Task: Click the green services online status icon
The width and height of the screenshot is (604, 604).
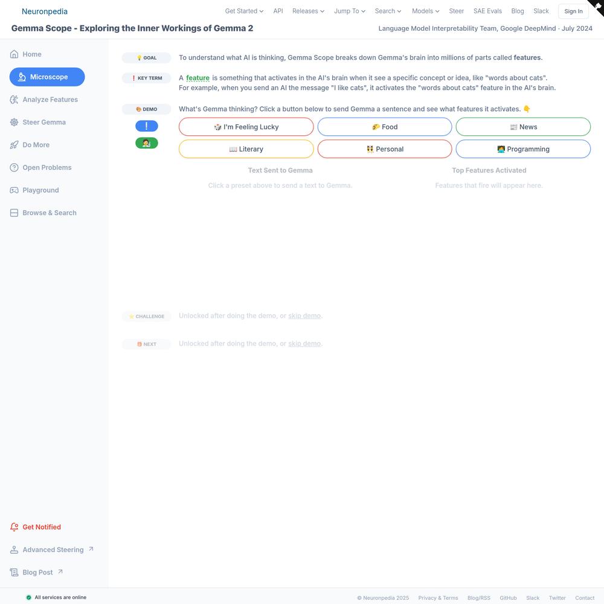Action: (x=28, y=597)
